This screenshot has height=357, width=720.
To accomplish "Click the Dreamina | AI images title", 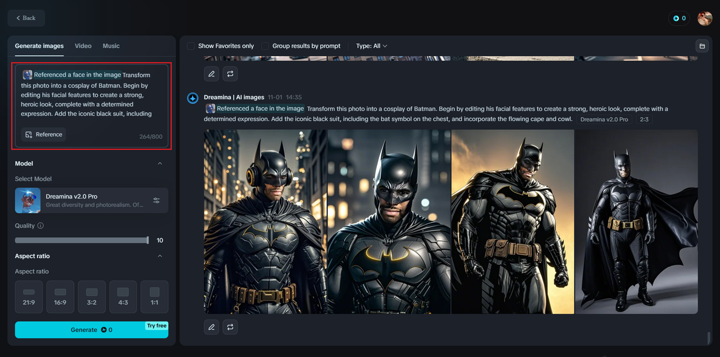I will pyautogui.click(x=234, y=97).
